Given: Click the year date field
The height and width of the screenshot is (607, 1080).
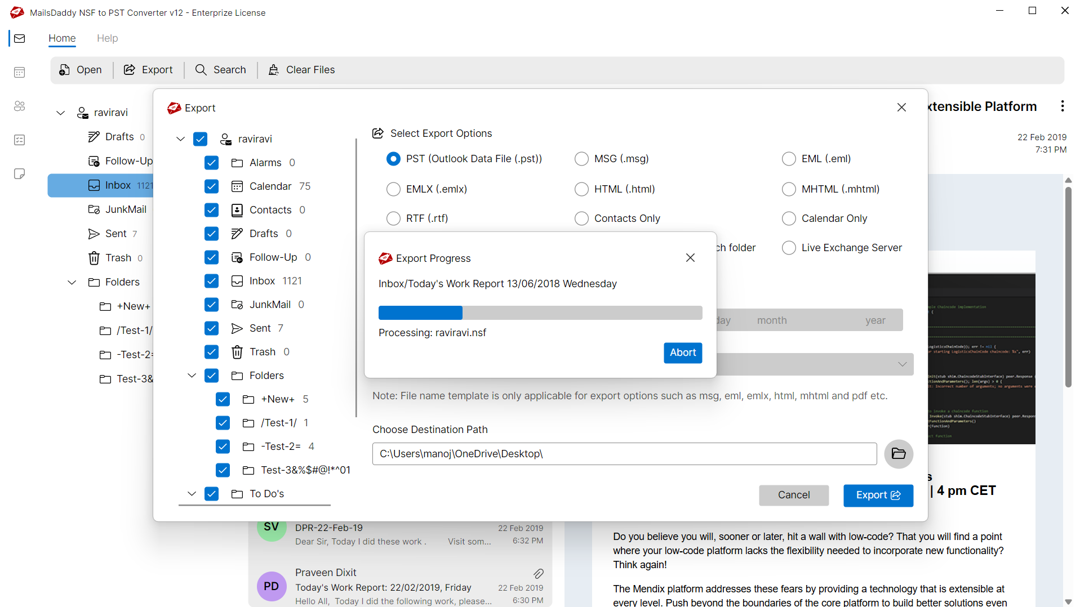Looking at the screenshot, I should [875, 320].
